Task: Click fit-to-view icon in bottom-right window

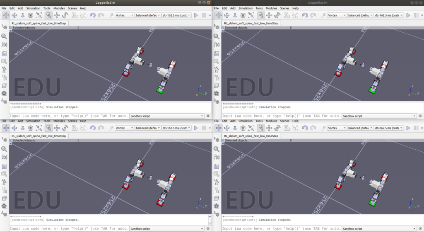Action: click(251, 128)
